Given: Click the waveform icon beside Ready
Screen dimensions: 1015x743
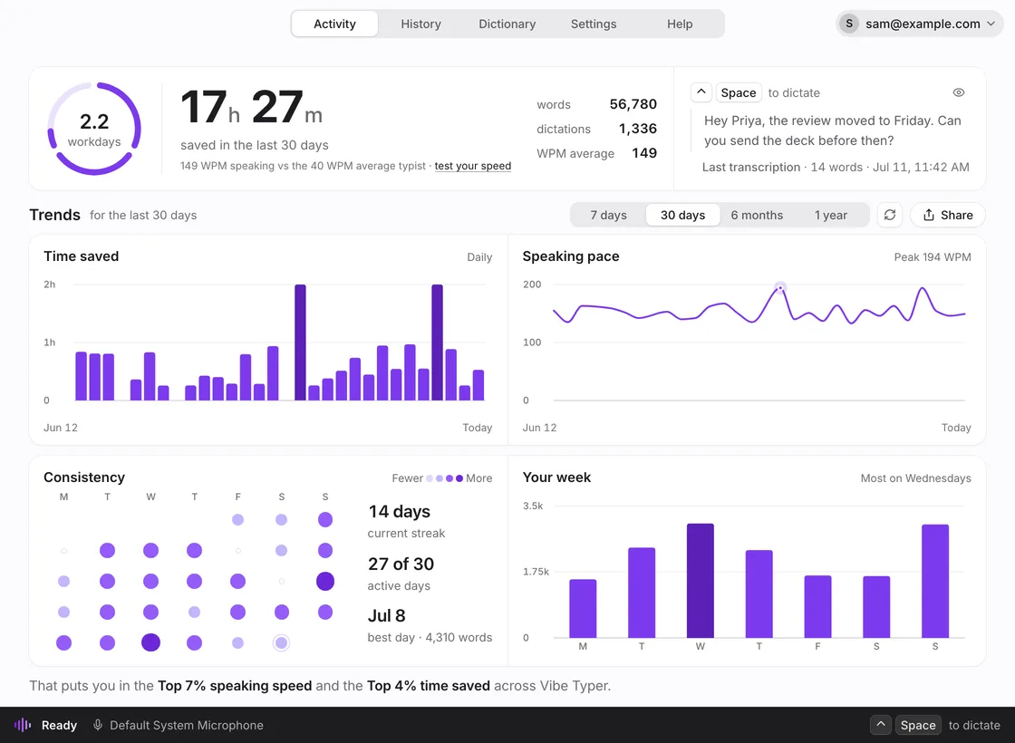Looking at the screenshot, I should [x=23, y=725].
